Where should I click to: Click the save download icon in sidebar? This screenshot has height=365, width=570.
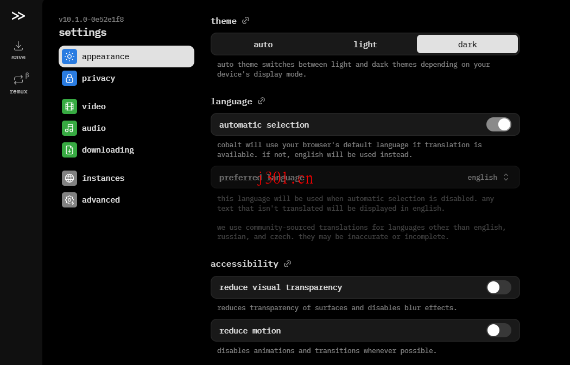pos(18,46)
